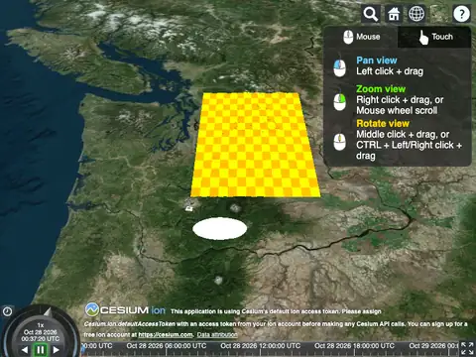Pause the animation clock

(x=41, y=350)
